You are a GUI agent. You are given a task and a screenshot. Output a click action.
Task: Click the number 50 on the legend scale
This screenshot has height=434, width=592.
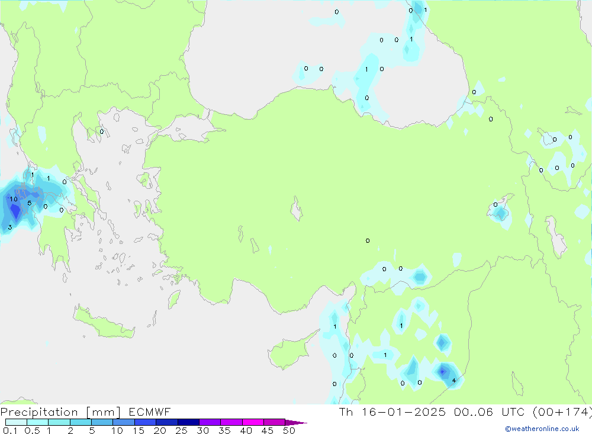tap(288, 430)
